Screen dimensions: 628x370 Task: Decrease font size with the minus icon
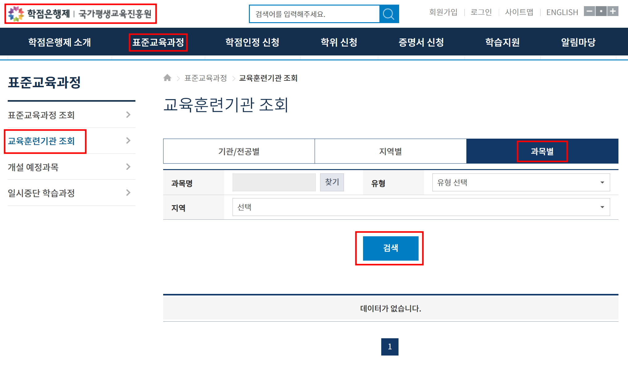coord(590,11)
